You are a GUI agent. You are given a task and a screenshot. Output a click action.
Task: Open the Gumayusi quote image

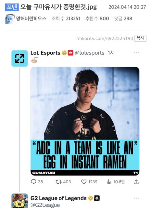(85, 121)
